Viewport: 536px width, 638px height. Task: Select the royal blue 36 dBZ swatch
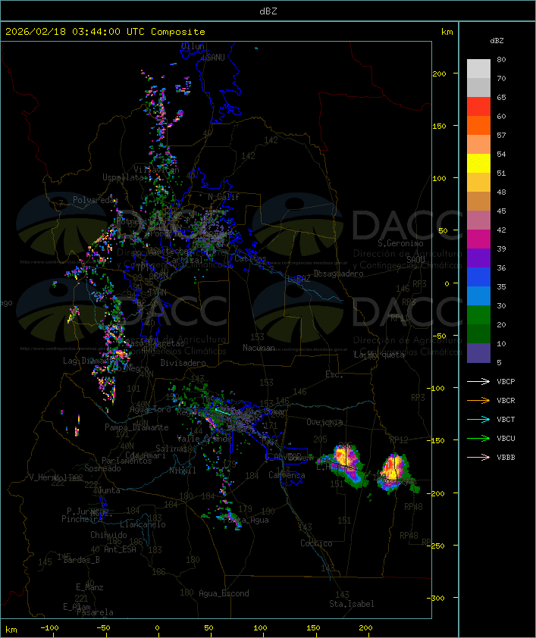(x=478, y=277)
